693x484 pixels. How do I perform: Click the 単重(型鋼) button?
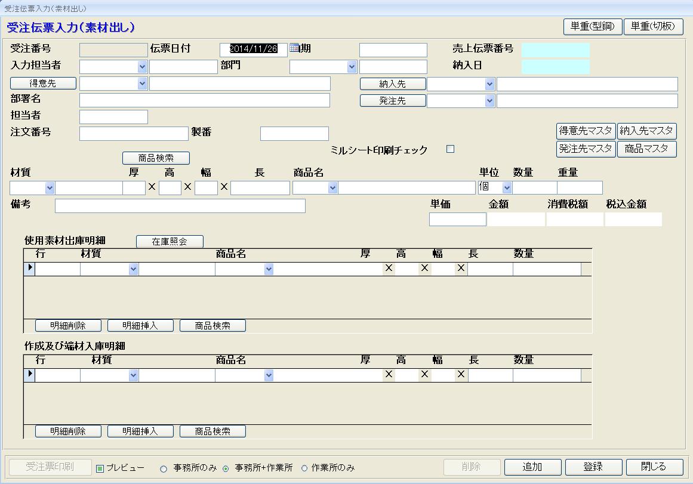point(592,26)
